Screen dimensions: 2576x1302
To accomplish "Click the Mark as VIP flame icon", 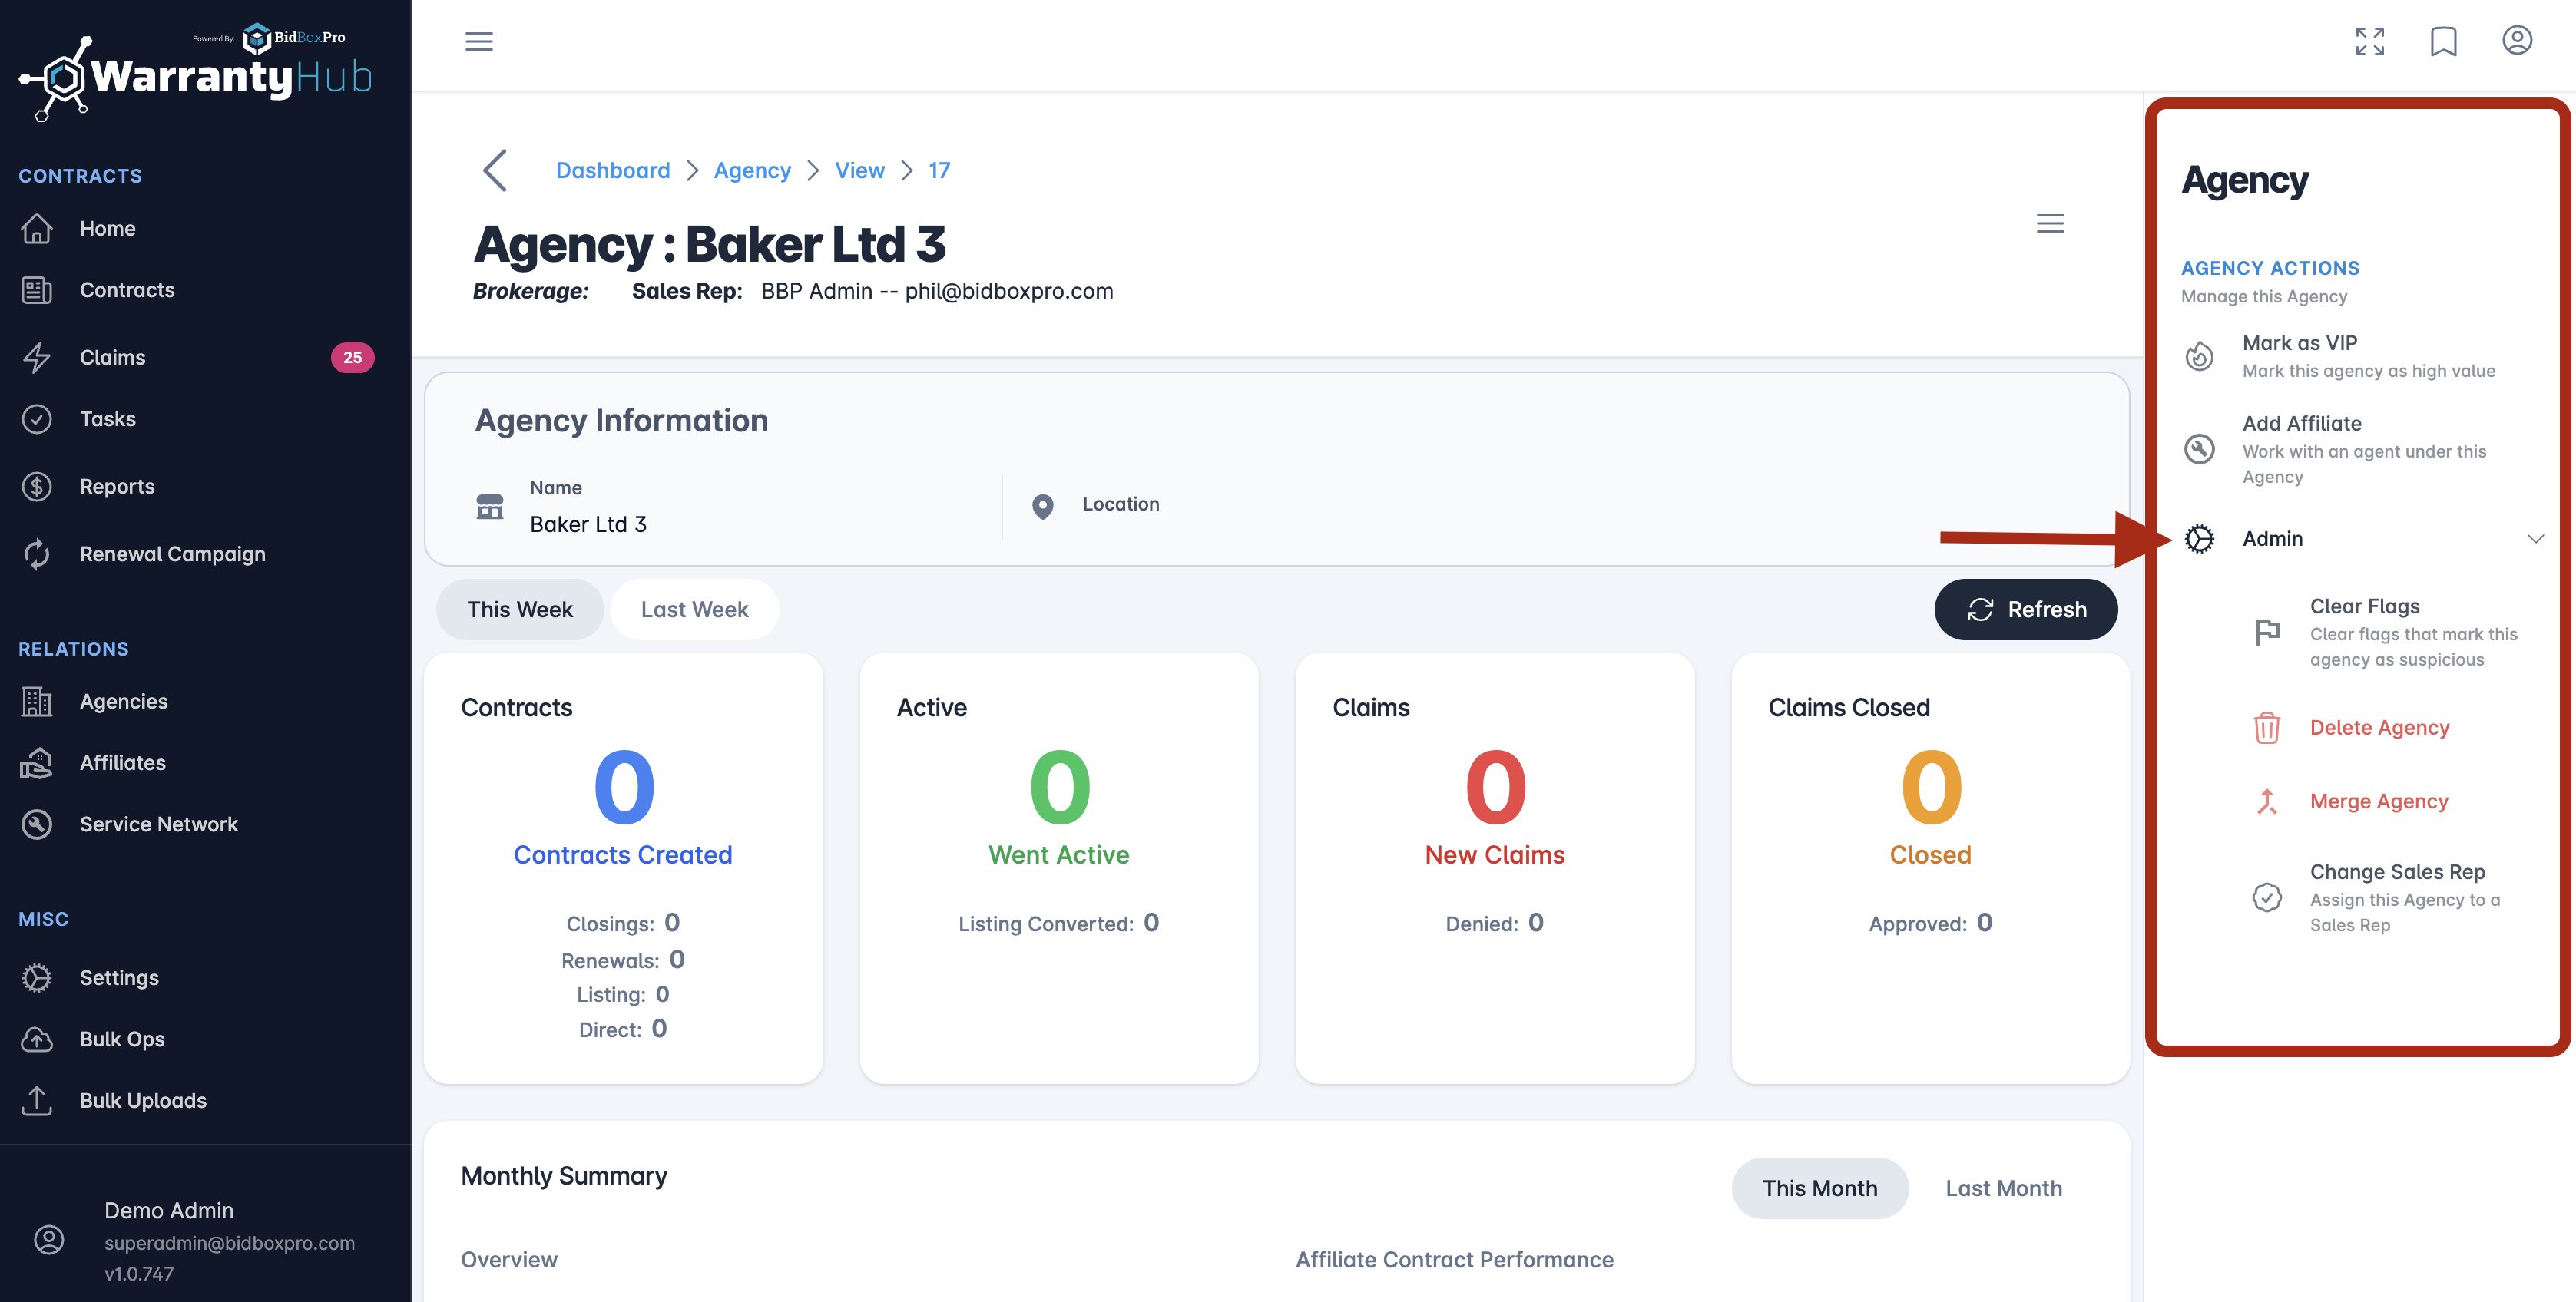I will 2199,357.
